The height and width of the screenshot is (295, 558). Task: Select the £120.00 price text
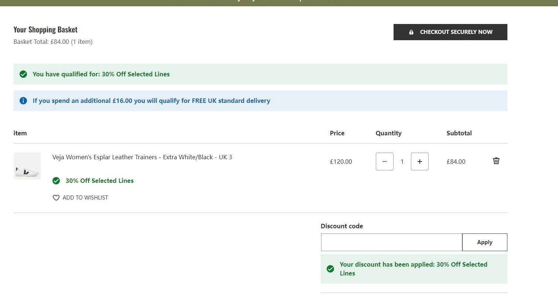[341, 162]
